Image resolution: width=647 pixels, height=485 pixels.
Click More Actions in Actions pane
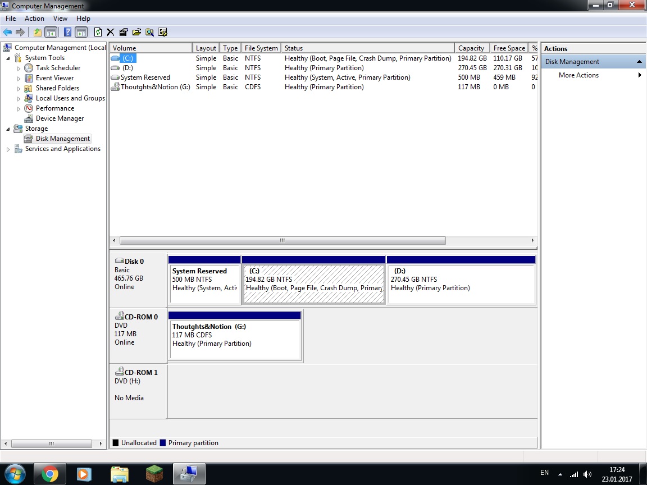pyautogui.click(x=578, y=75)
